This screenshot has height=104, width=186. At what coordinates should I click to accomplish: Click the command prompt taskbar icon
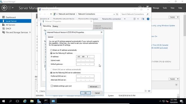pos(46,101)
